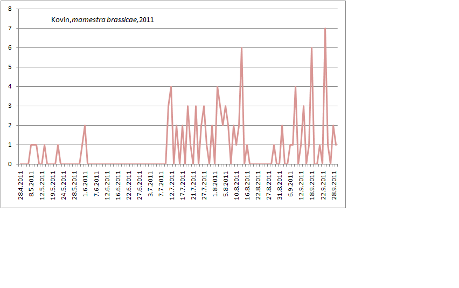Select the x-axis date label 31.8.2011
The width and height of the screenshot is (459, 288).
(280, 185)
